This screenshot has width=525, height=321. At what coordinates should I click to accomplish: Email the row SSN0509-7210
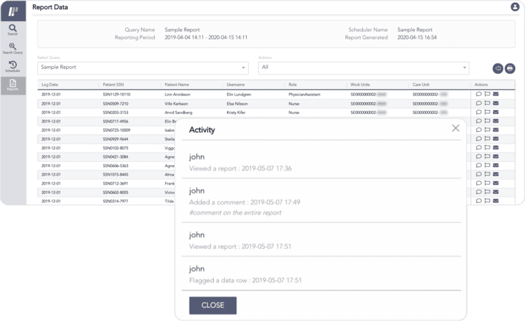tap(496, 104)
